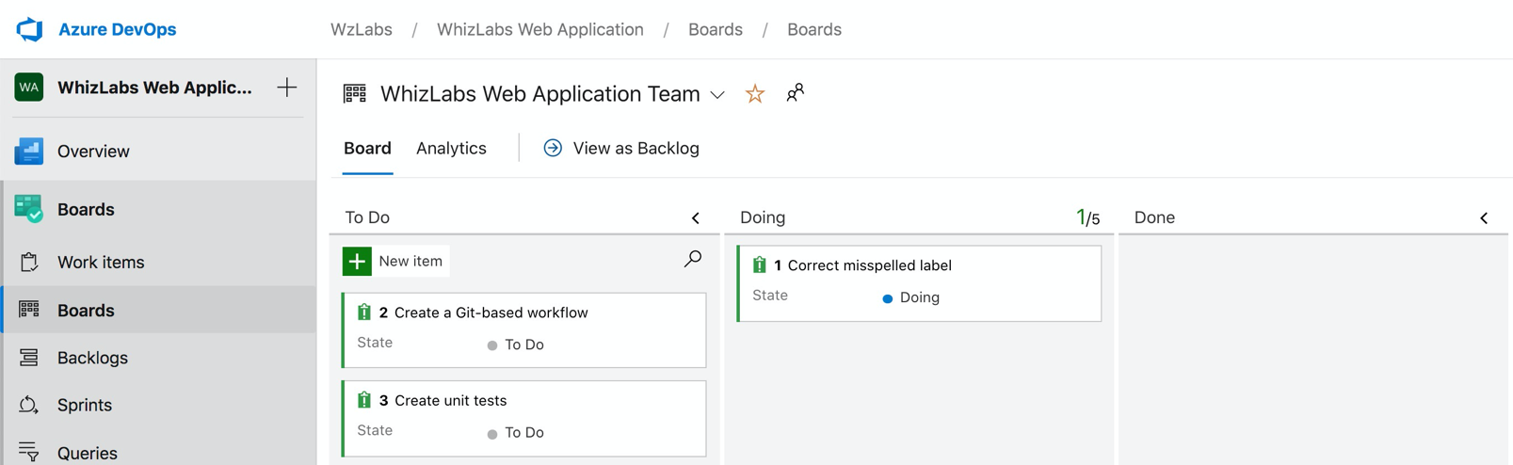Screen dimensions: 1513x465
Task: Open WhizLabs Web Applic... project name in sidebar
Action: [154, 88]
